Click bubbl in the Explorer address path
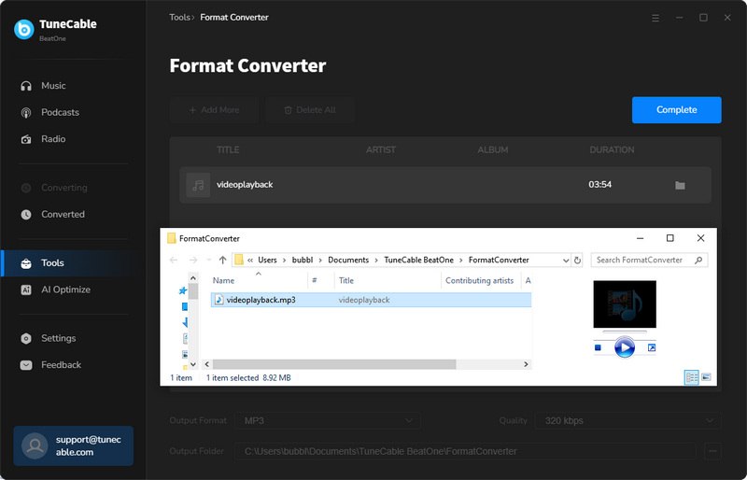Screen dimensions: 747x480 click(303, 261)
